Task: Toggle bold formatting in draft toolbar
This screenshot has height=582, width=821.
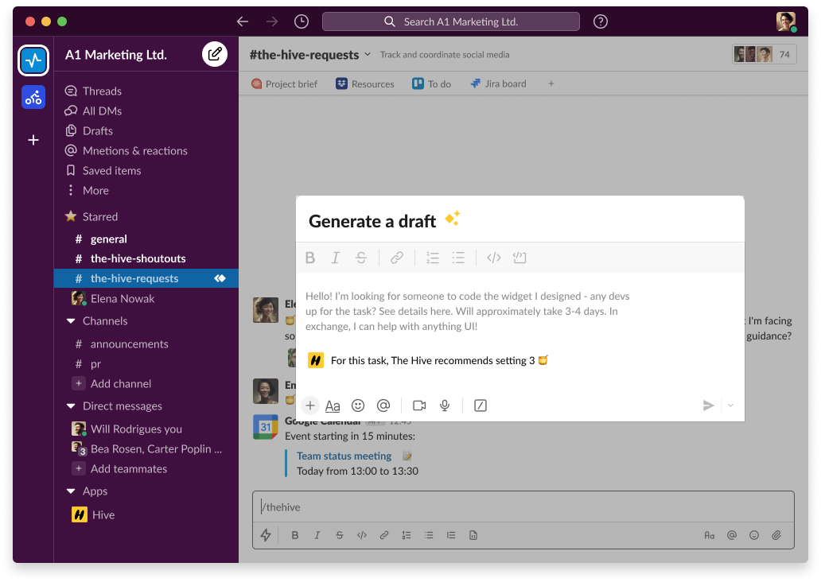Action: (x=310, y=258)
